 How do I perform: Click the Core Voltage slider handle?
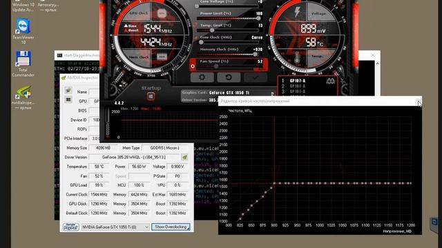[x=197, y=6]
